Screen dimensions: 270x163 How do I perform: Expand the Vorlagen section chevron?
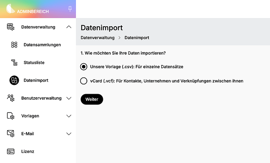click(x=69, y=116)
